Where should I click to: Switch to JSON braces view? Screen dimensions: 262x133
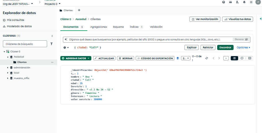point(242,58)
